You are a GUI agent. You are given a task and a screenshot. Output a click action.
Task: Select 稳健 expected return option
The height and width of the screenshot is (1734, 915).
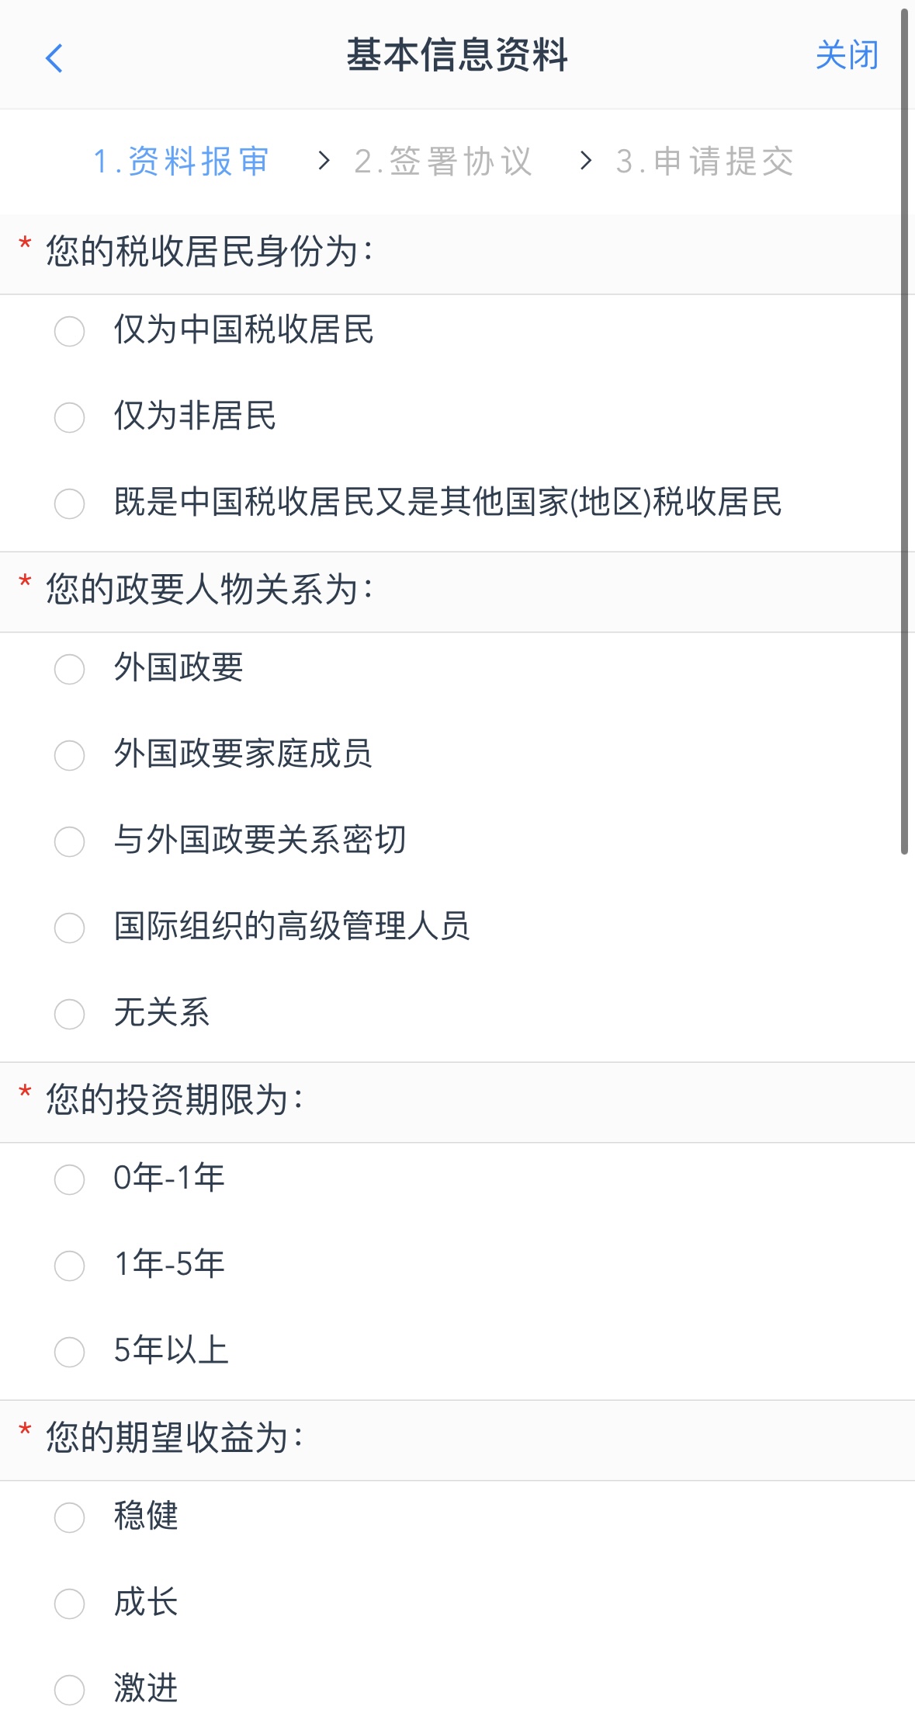(69, 1517)
